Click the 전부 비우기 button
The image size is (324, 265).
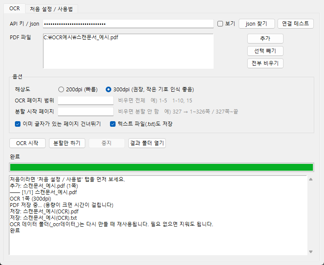click(265, 63)
